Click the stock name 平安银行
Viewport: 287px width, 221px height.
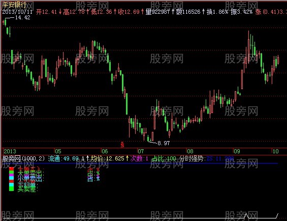pos(14,5)
